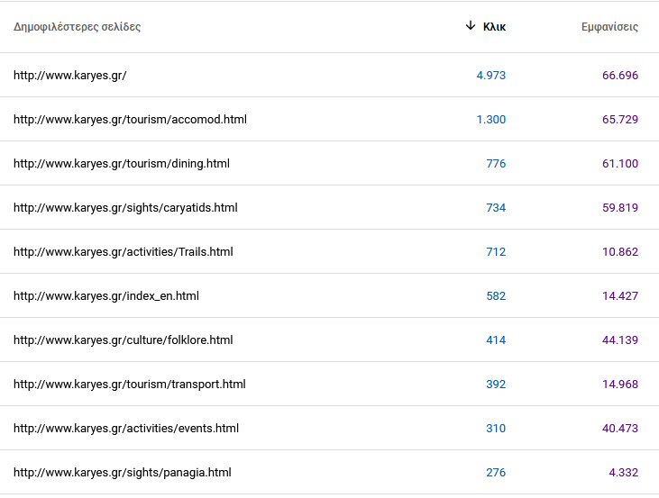Open the tourism/dining.html page row
This screenshot has width=659, height=498.
[x=330, y=163]
